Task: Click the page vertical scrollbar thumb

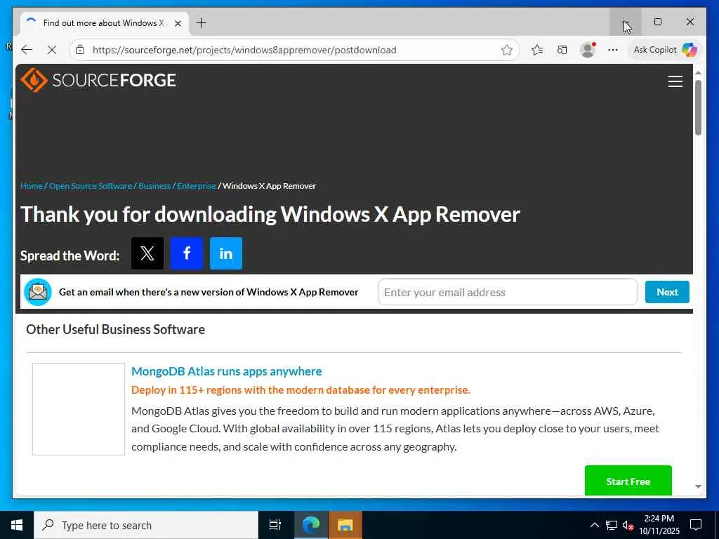Action: click(x=698, y=107)
